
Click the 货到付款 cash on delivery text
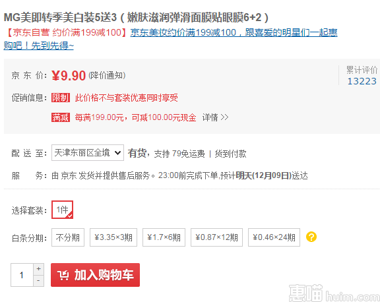230,154
